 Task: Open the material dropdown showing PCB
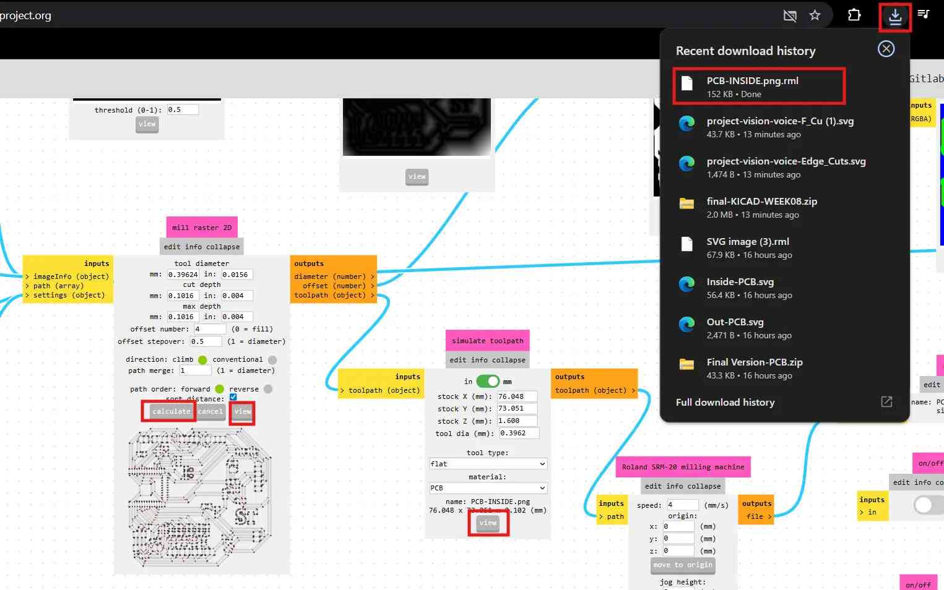(x=488, y=488)
